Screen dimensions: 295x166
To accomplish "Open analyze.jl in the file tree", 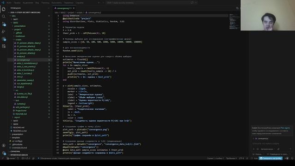I will tap(21, 56).
